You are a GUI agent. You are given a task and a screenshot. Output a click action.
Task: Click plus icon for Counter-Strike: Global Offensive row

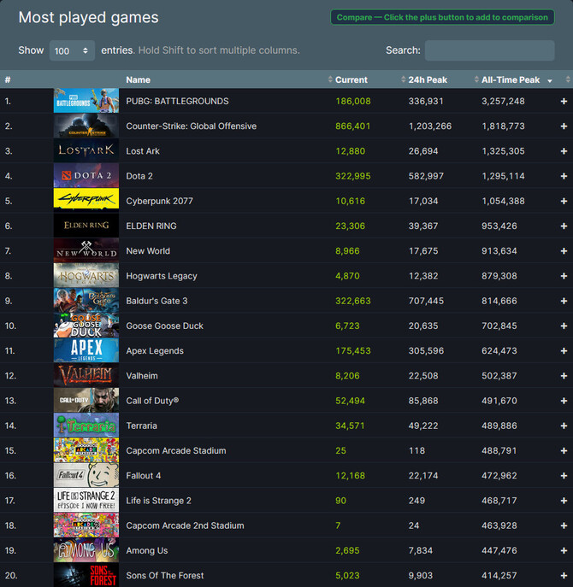[564, 126]
